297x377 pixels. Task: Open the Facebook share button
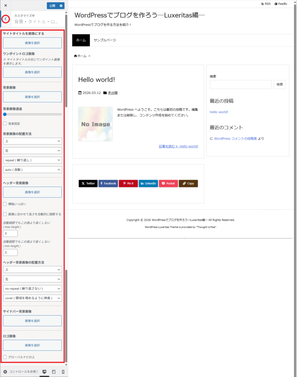(108, 183)
